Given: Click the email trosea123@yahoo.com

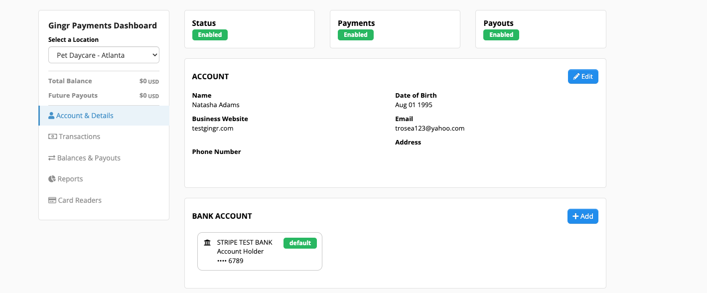Looking at the screenshot, I should (x=429, y=129).
